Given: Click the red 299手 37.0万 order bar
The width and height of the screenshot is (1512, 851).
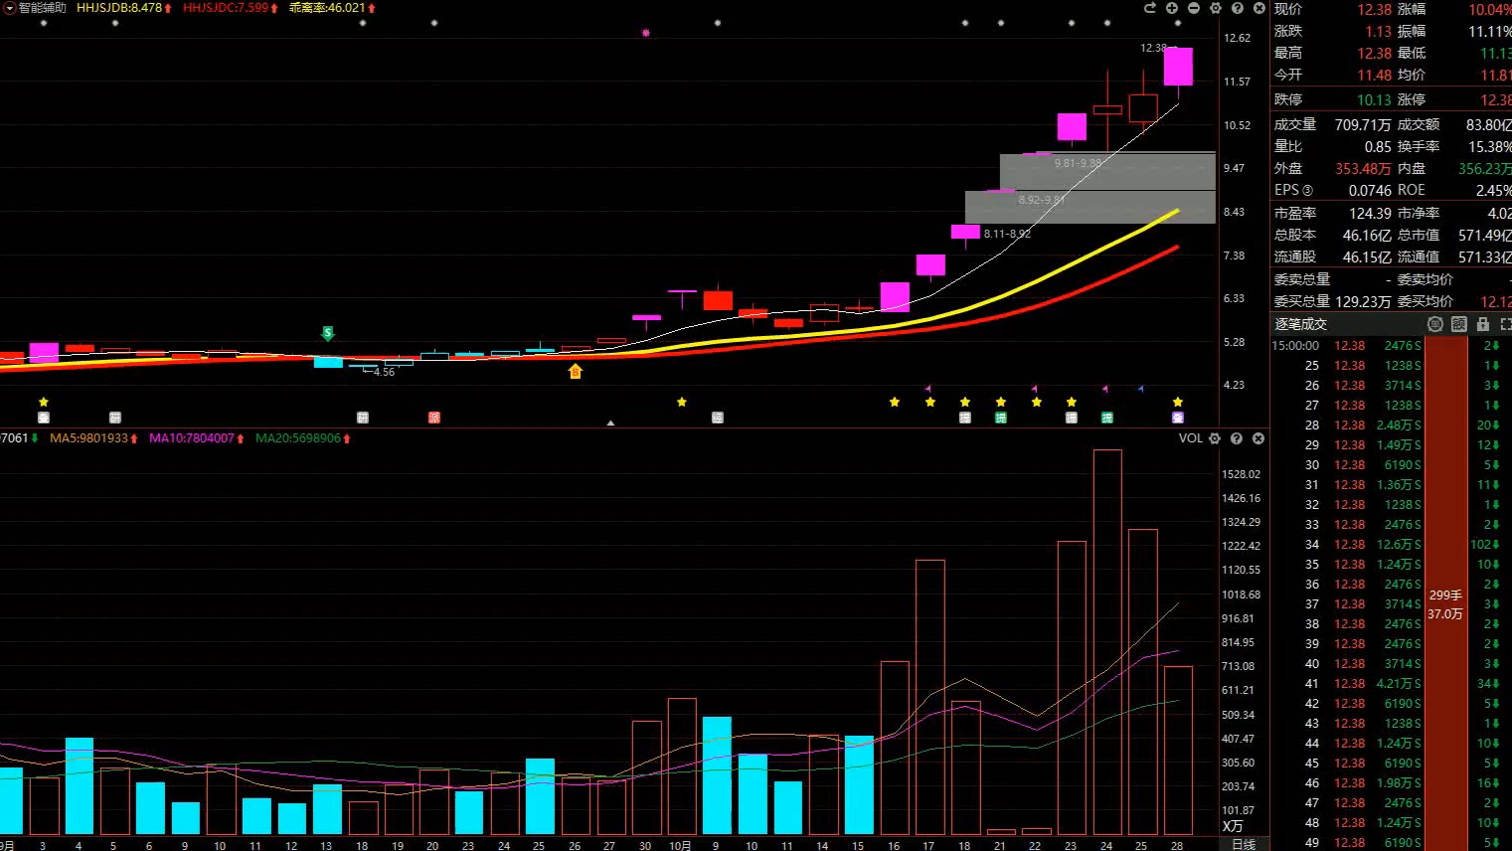Looking at the screenshot, I should click(x=1445, y=594).
